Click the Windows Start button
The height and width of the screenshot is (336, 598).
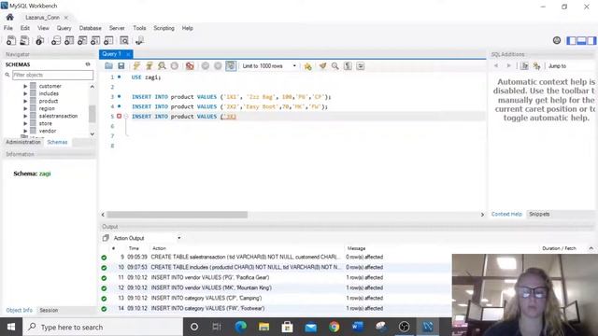pos(11,327)
